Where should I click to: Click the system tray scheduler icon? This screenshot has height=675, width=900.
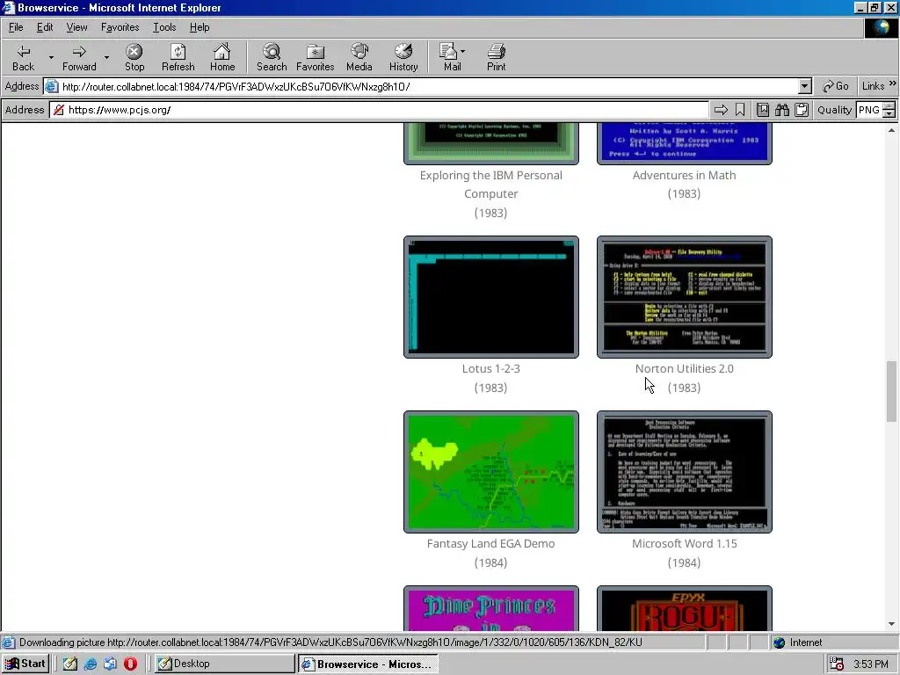pyautogui.click(x=837, y=664)
